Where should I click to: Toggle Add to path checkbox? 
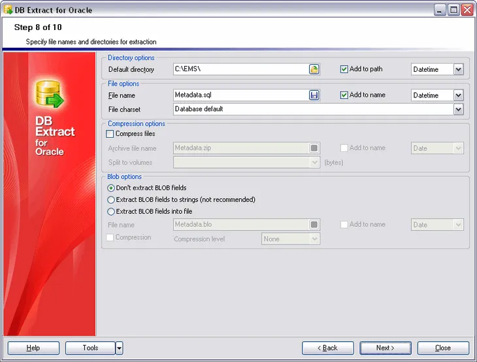(x=344, y=69)
